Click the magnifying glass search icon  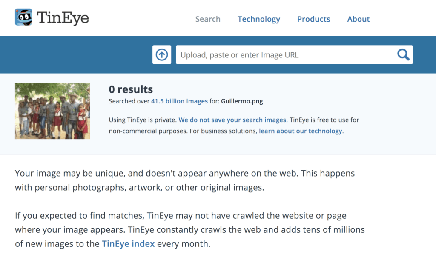pos(403,54)
